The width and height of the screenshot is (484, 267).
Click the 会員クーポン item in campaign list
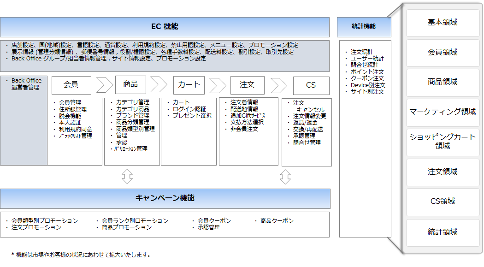(x=214, y=221)
